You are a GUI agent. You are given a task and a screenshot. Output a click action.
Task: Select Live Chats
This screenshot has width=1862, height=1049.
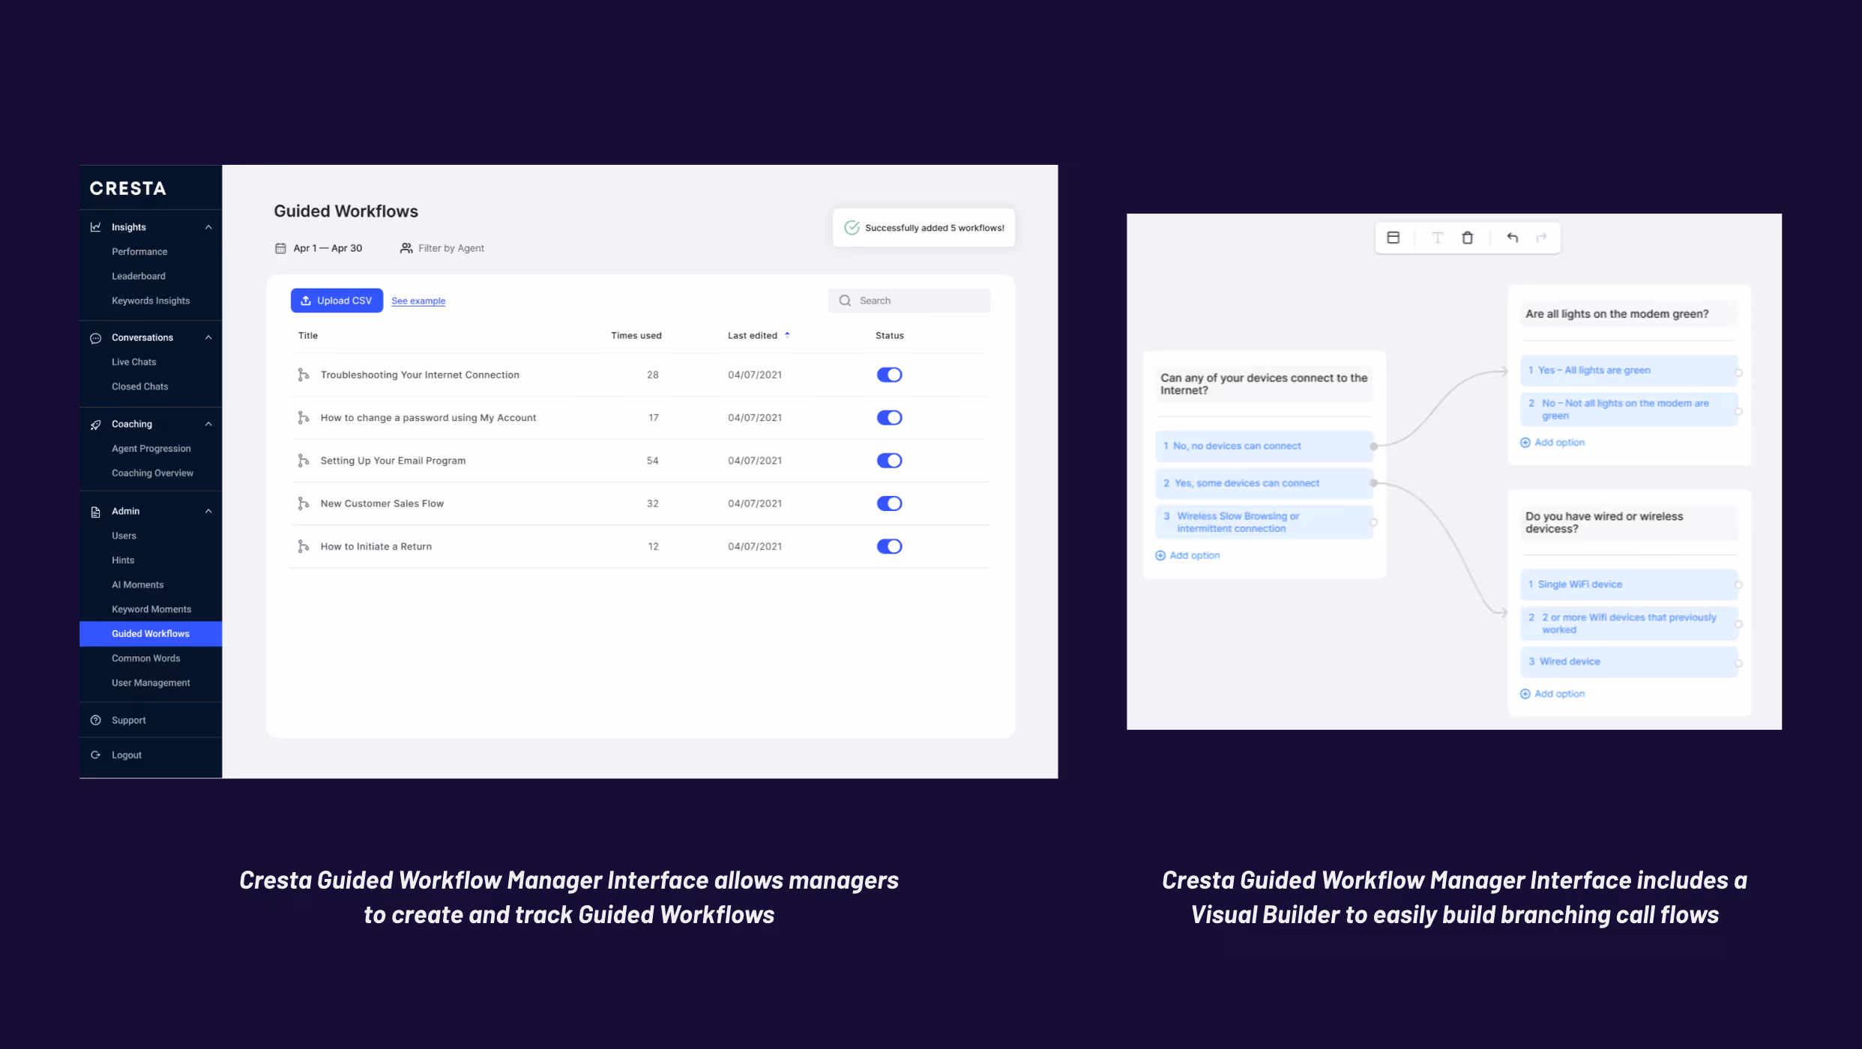click(134, 363)
